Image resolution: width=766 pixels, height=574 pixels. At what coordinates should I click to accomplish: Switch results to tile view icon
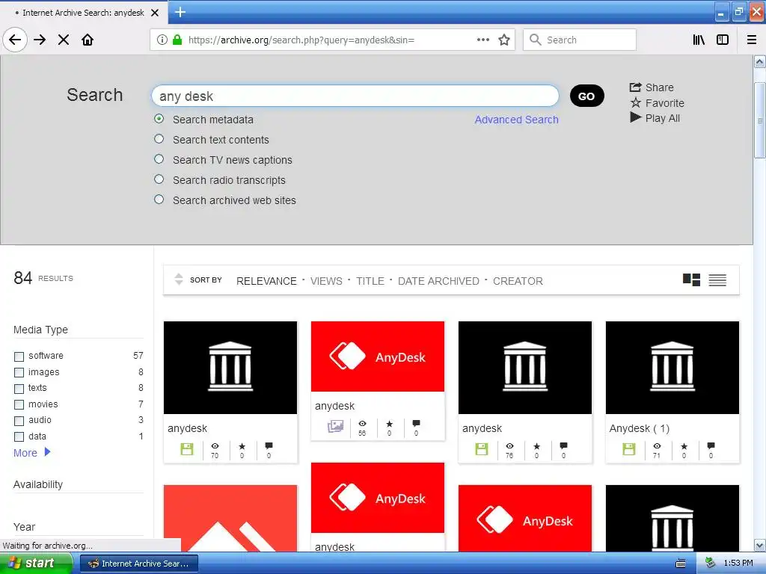click(x=691, y=280)
